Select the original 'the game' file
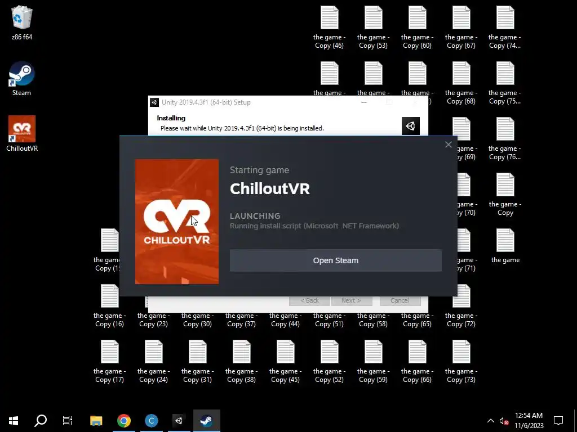577x432 pixels. (505, 245)
